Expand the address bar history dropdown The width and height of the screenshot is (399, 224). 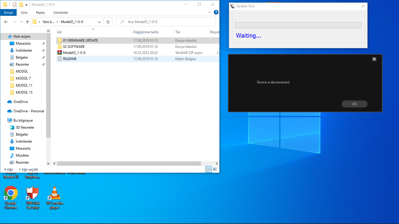click(x=99, y=22)
